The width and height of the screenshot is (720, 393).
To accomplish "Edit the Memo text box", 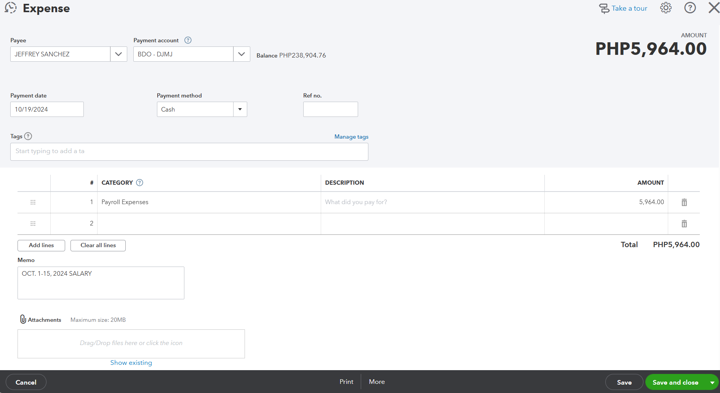I will (101, 283).
